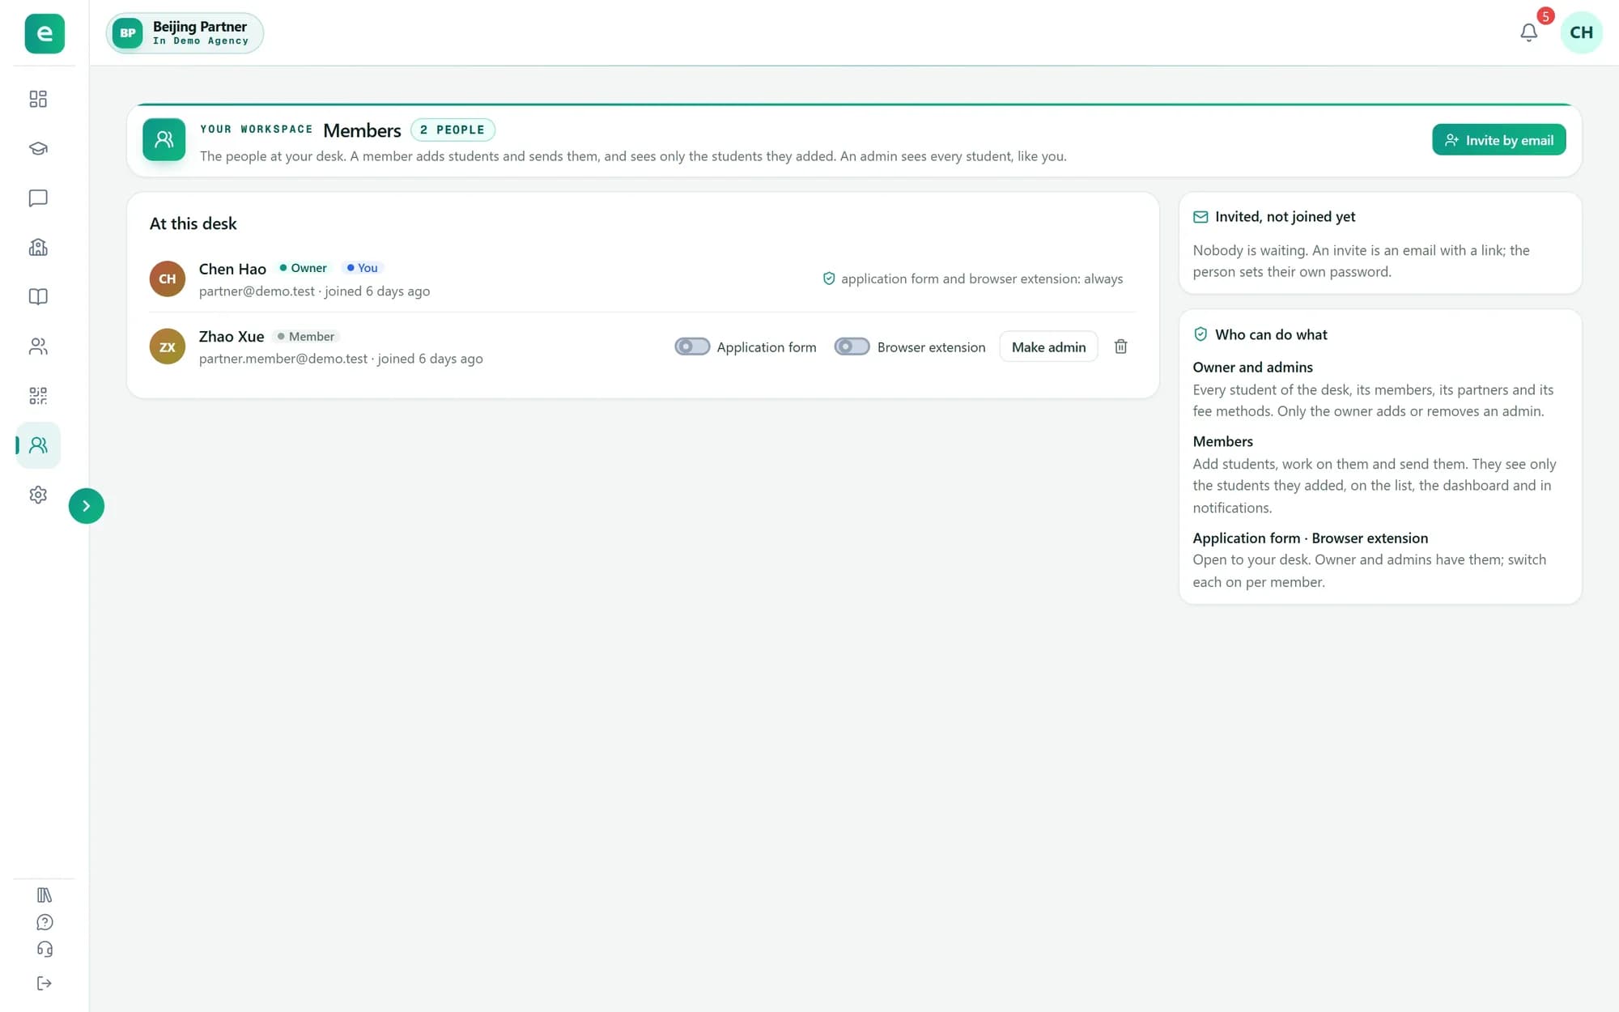
Task: Expand the sidebar with the green arrow
Action: [87, 506]
